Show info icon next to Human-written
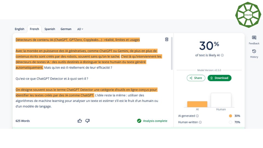The width and height of the screenshot is (263, 148). point(200,122)
